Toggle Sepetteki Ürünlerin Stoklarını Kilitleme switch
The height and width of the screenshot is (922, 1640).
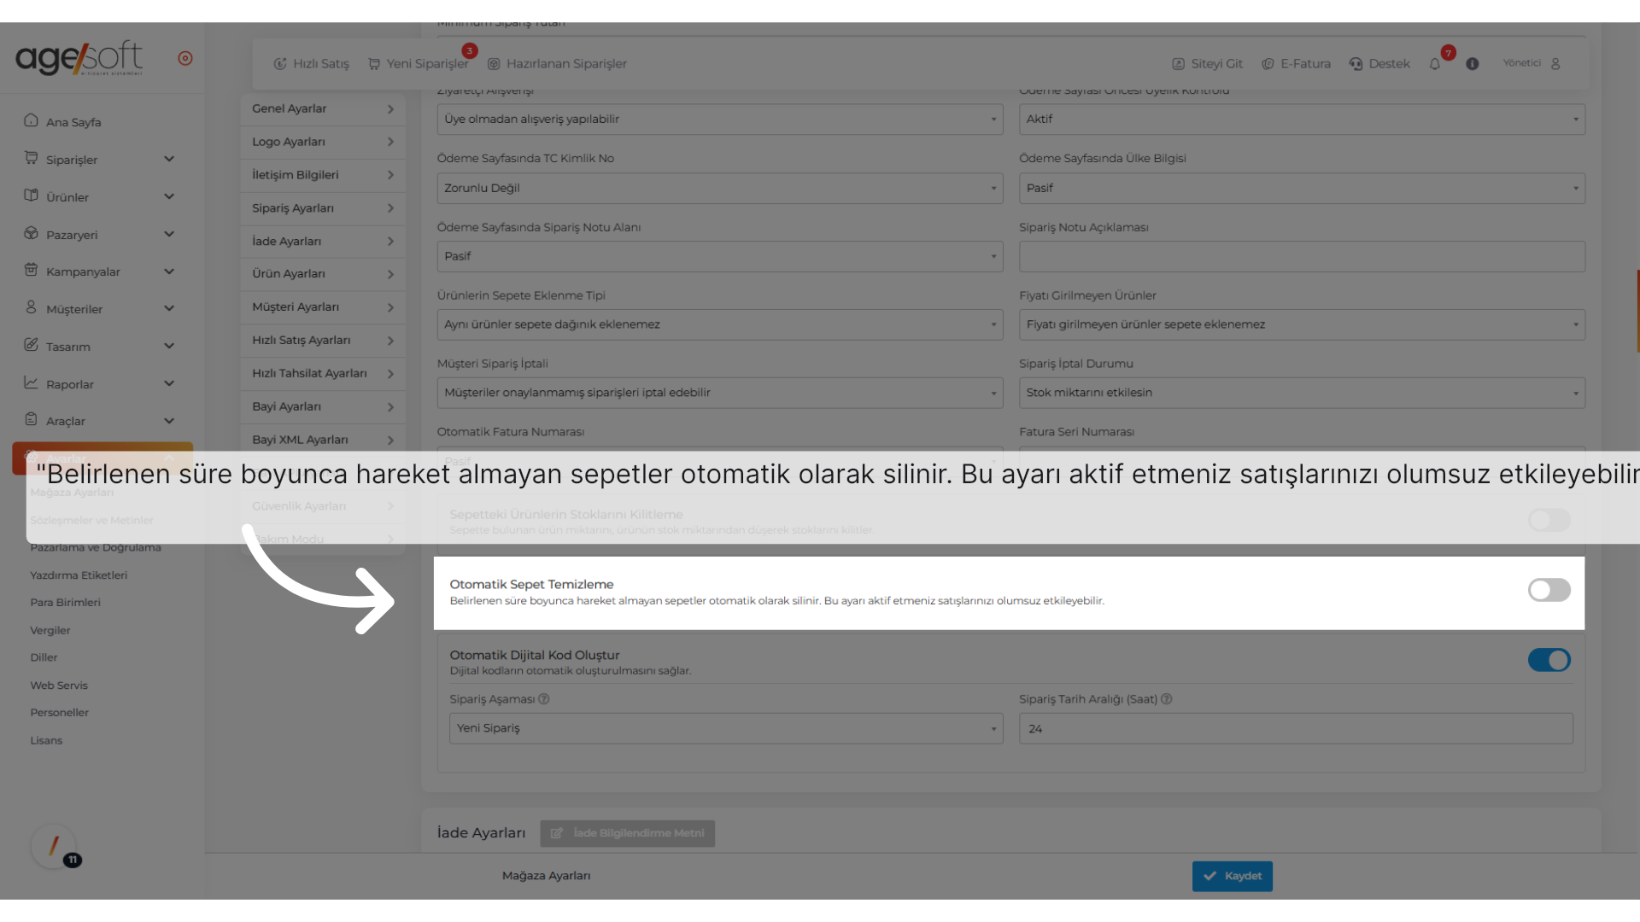pyautogui.click(x=1549, y=520)
